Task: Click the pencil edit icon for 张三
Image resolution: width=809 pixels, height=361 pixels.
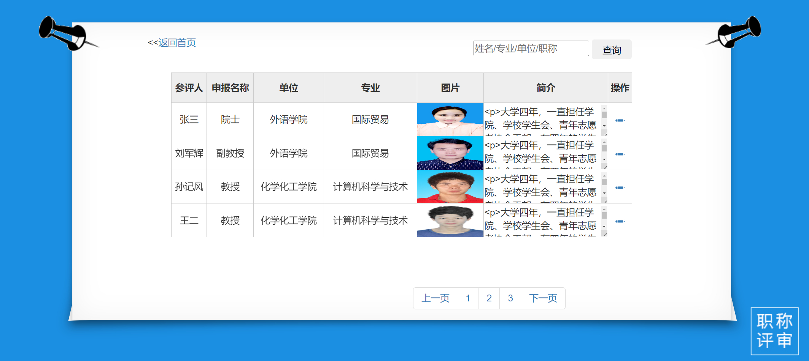Action: click(x=620, y=120)
